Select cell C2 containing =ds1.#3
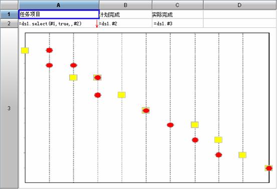 pyautogui.click(x=177, y=23)
